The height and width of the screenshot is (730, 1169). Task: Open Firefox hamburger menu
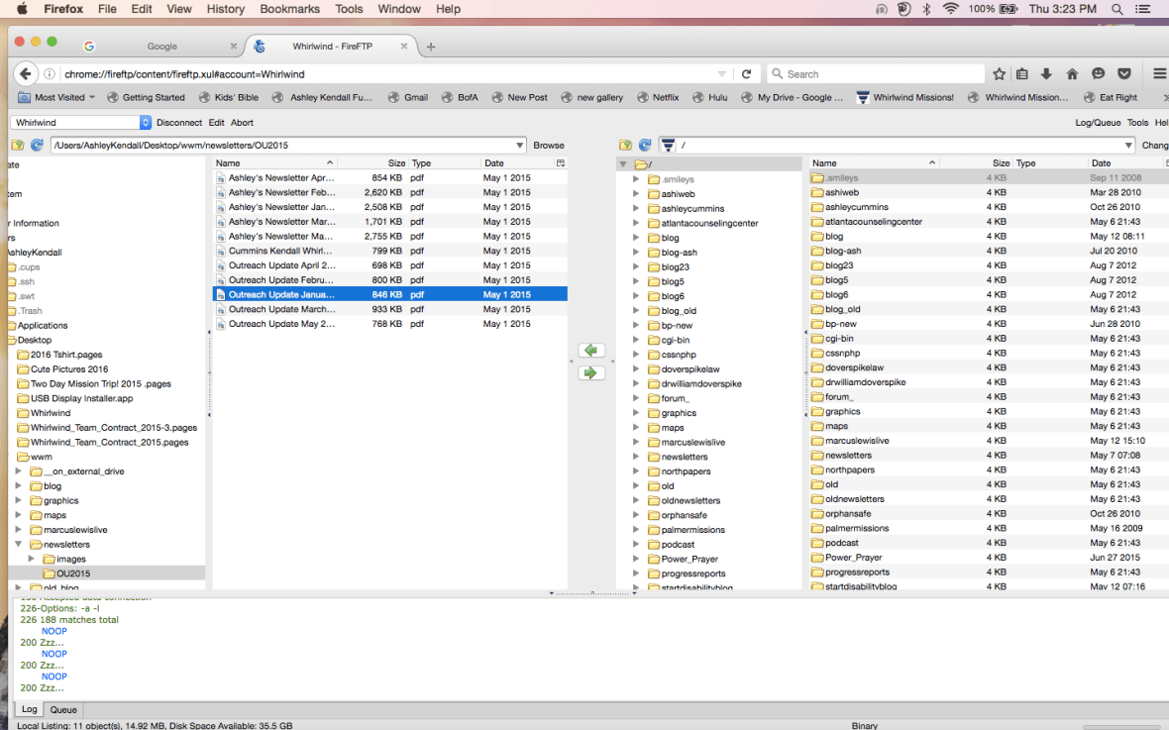click(1159, 74)
